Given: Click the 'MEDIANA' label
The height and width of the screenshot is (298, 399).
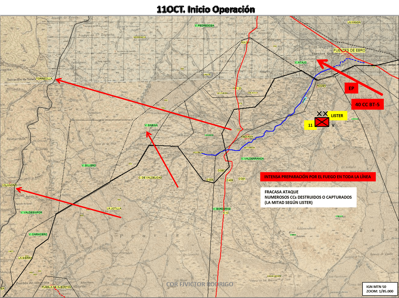Looking at the screenshot, I should (x=247, y=137).
